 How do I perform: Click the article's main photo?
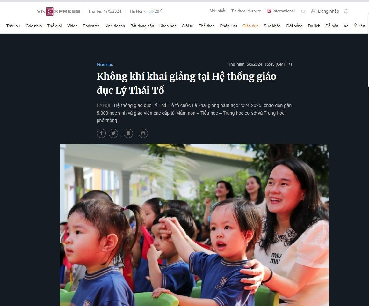(194, 225)
